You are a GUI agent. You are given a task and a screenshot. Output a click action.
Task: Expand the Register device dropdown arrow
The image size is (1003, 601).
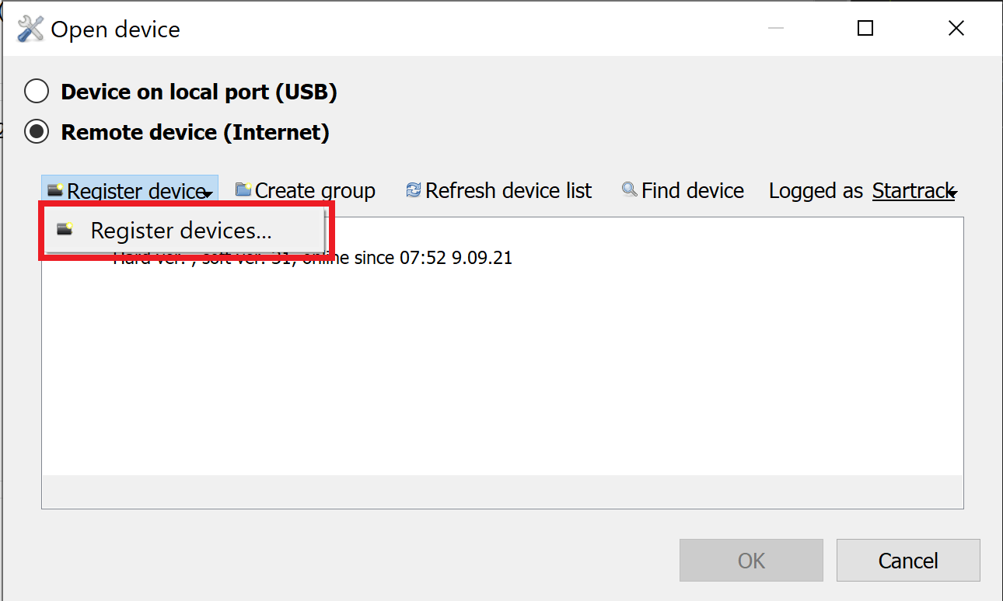[x=207, y=193]
